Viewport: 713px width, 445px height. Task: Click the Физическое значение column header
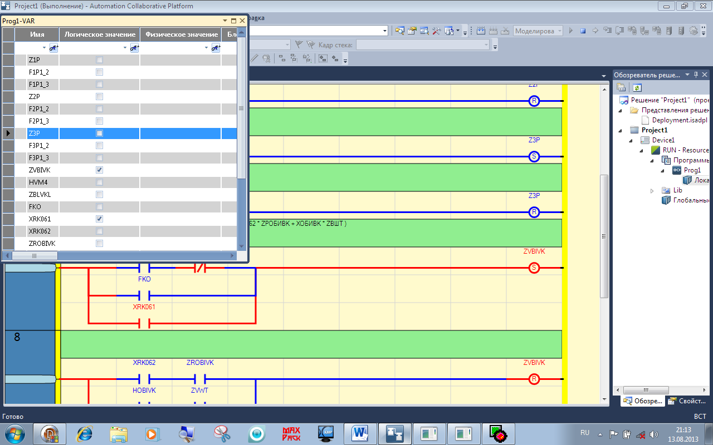coord(181,34)
